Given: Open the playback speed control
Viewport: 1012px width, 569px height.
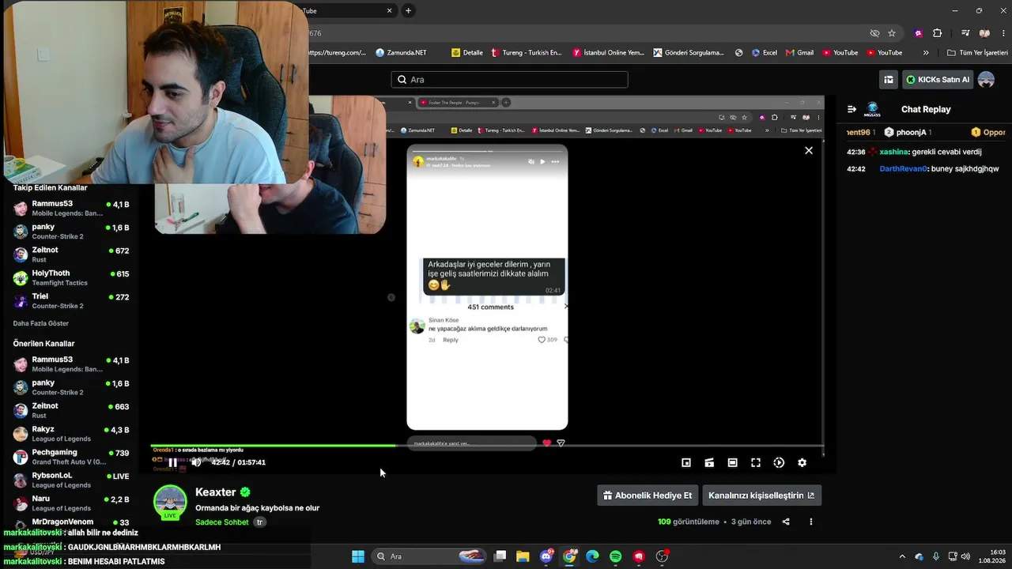Looking at the screenshot, I should [x=779, y=462].
